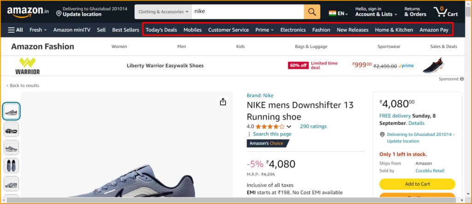Select the top-view pair of shoes thumbnail
Viewport: 472px width, 204px height.
(12, 165)
